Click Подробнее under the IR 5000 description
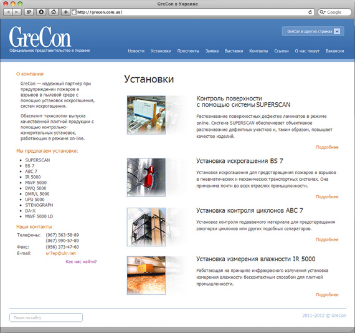The height and width of the screenshot is (333, 355). coord(327,295)
